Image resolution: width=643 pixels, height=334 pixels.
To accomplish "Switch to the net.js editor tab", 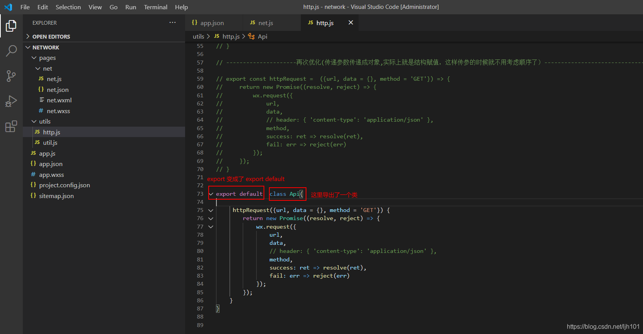I will click(272, 23).
